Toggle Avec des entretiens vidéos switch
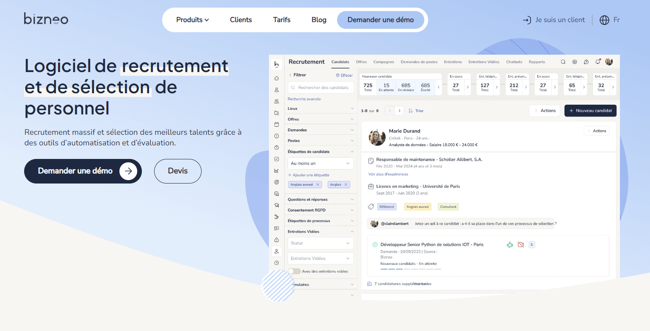Viewport: 650px width, 331px height. (x=294, y=271)
